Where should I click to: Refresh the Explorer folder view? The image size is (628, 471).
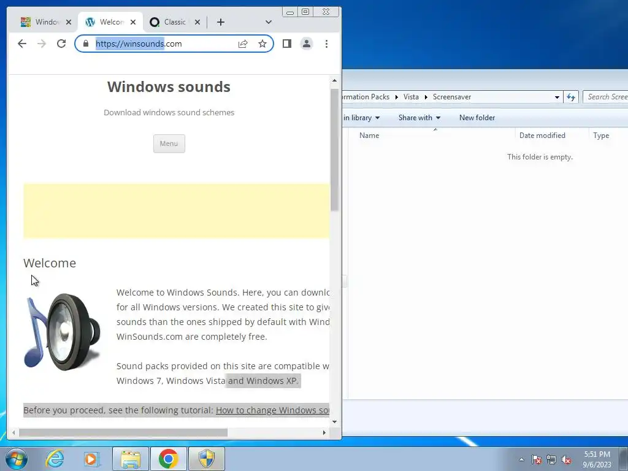pyautogui.click(x=571, y=97)
